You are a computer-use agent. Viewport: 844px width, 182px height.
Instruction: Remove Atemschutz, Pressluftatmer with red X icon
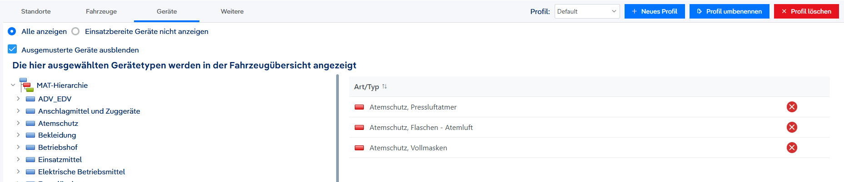pos(792,107)
